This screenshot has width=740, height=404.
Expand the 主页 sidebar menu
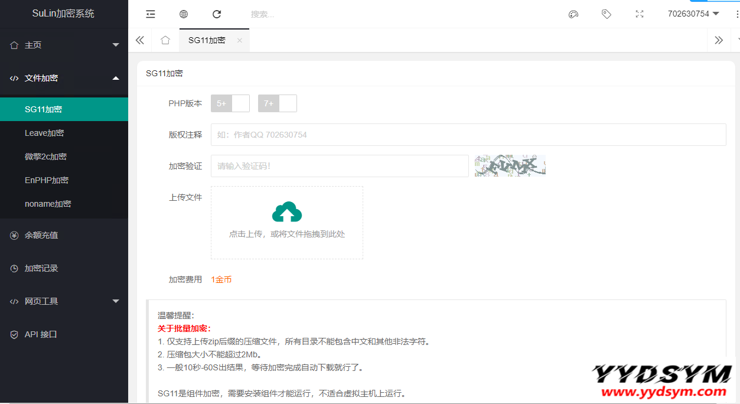click(64, 45)
